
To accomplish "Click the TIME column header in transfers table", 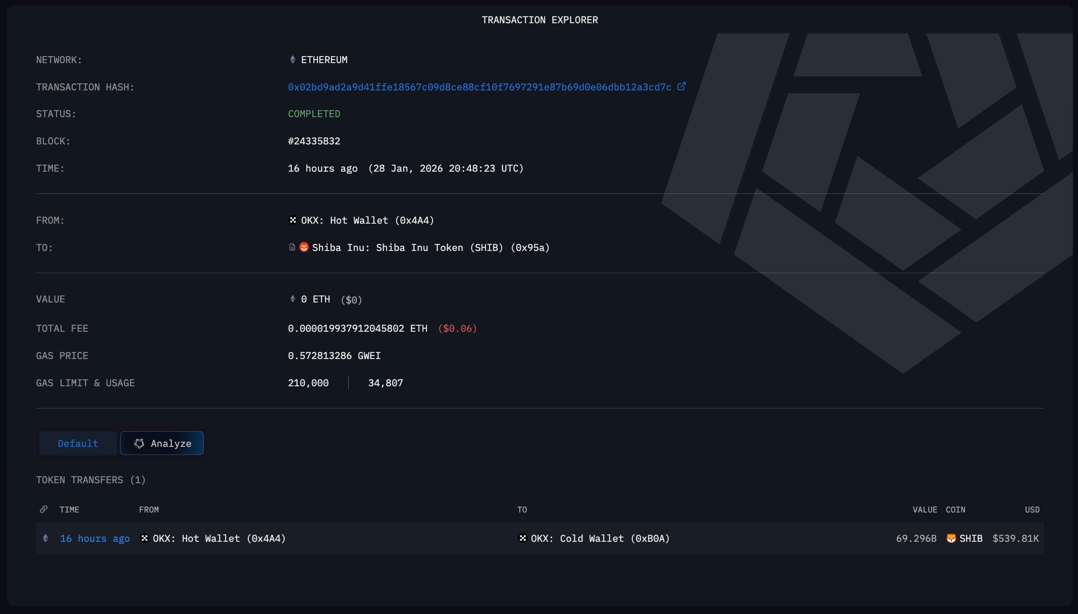I will coord(69,509).
